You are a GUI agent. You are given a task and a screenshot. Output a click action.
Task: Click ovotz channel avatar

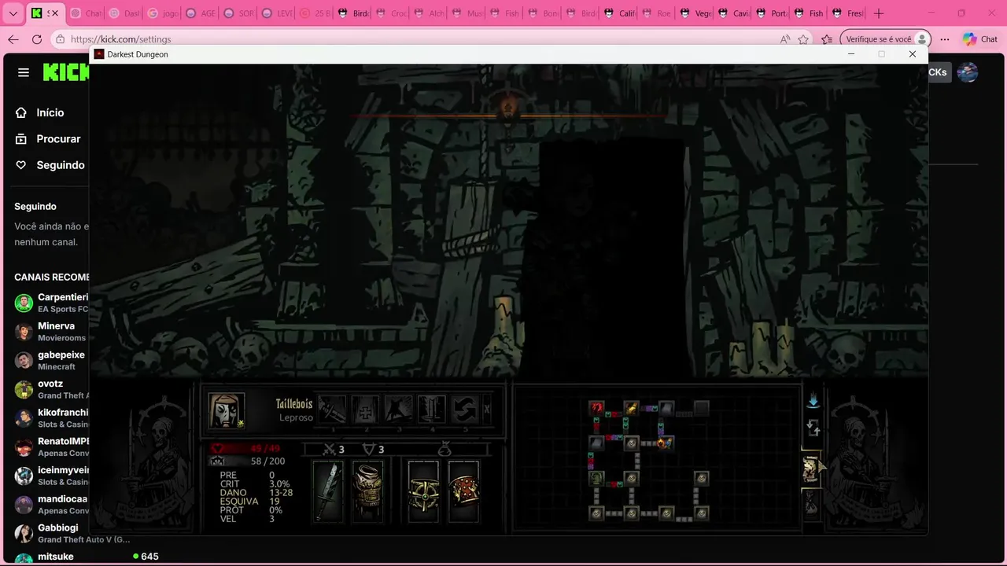pos(24,389)
